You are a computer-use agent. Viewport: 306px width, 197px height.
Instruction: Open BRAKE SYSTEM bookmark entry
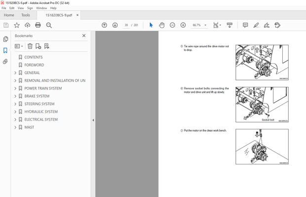coord(37,96)
